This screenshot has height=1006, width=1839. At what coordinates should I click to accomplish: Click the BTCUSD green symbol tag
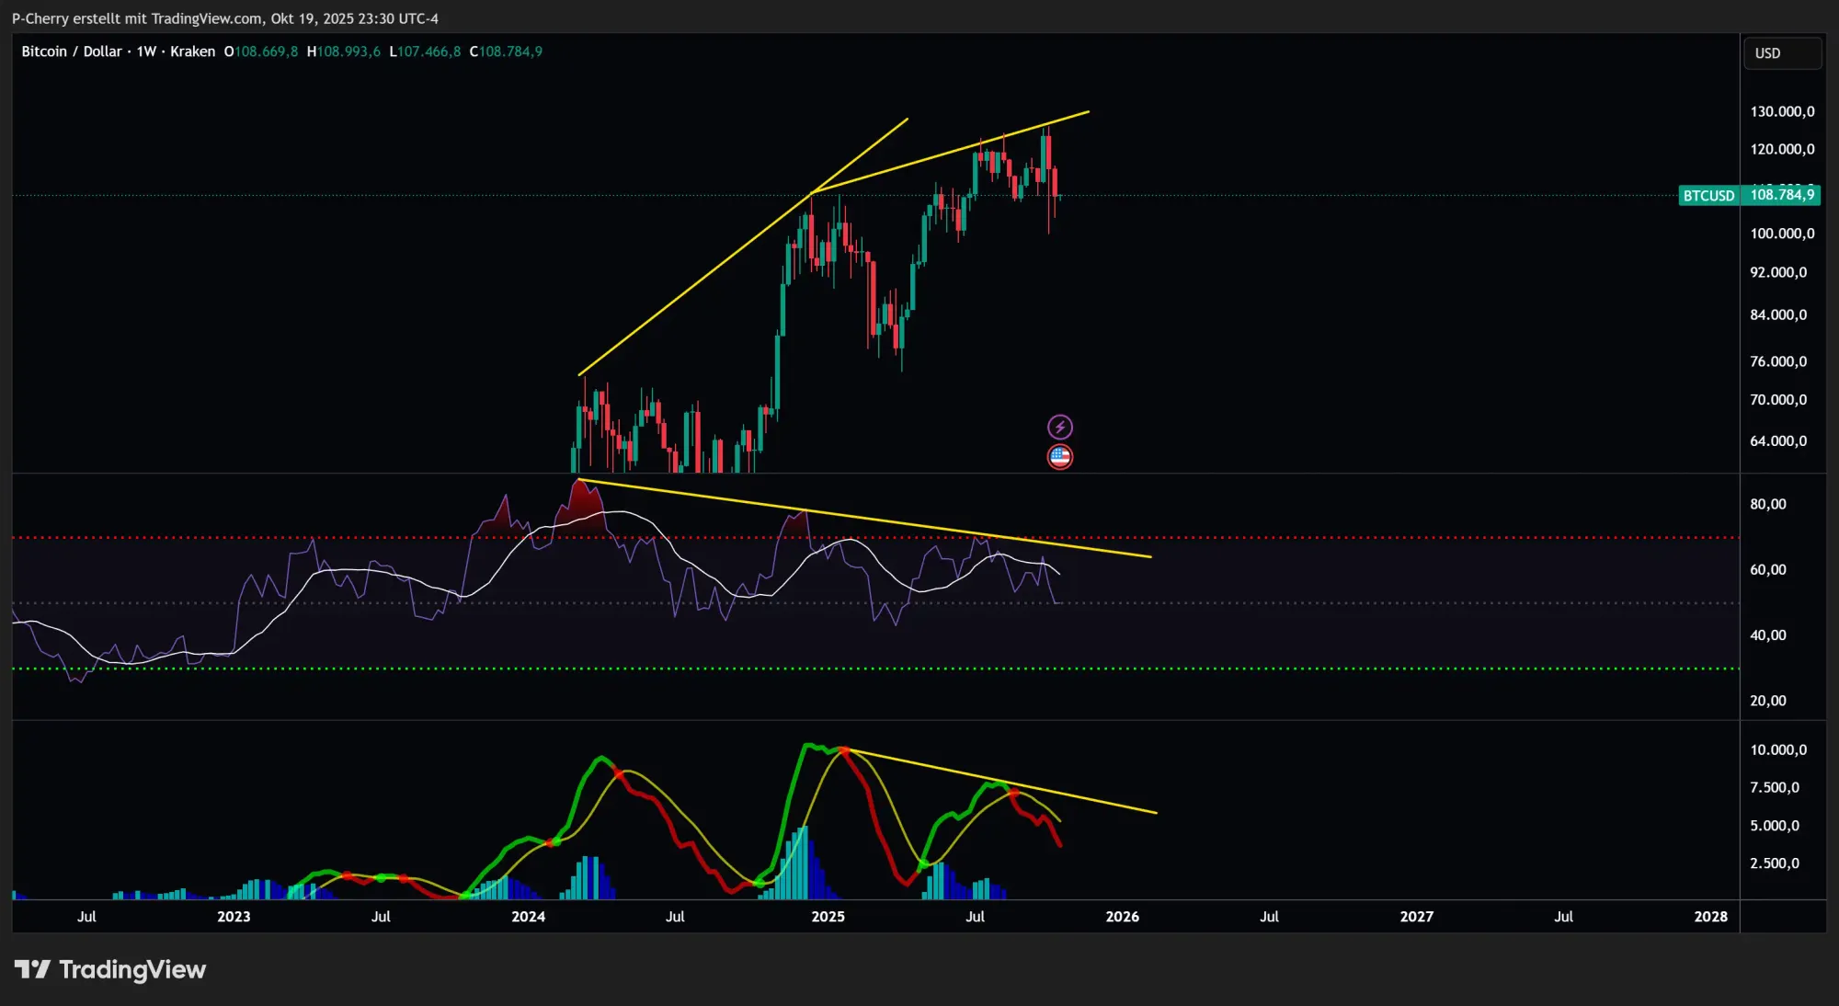pos(1708,195)
